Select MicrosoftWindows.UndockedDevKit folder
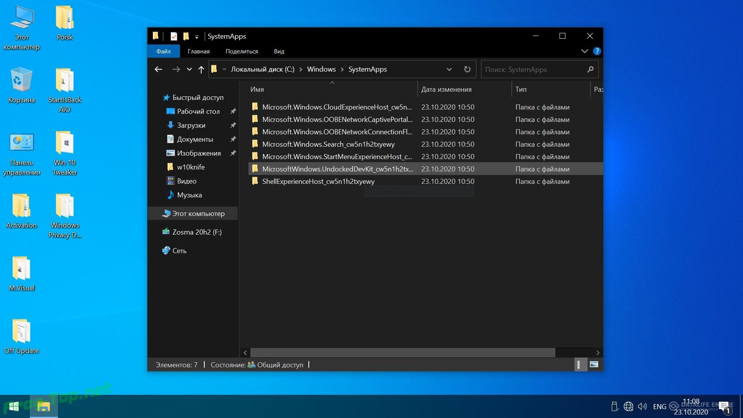The width and height of the screenshot is (743, 418). (425, 169)
